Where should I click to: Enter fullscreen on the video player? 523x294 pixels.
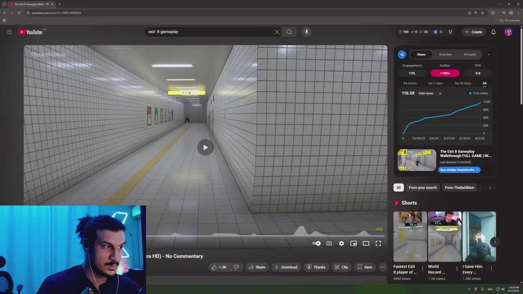378,243
